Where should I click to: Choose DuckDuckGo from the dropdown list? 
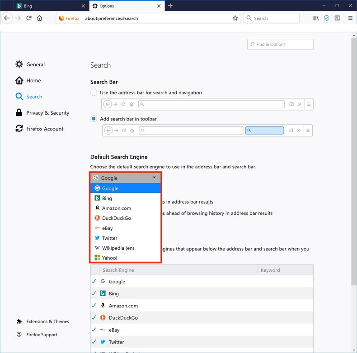(116, 218)
